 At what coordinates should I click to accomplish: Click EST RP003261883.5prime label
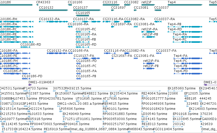(120, 114)
